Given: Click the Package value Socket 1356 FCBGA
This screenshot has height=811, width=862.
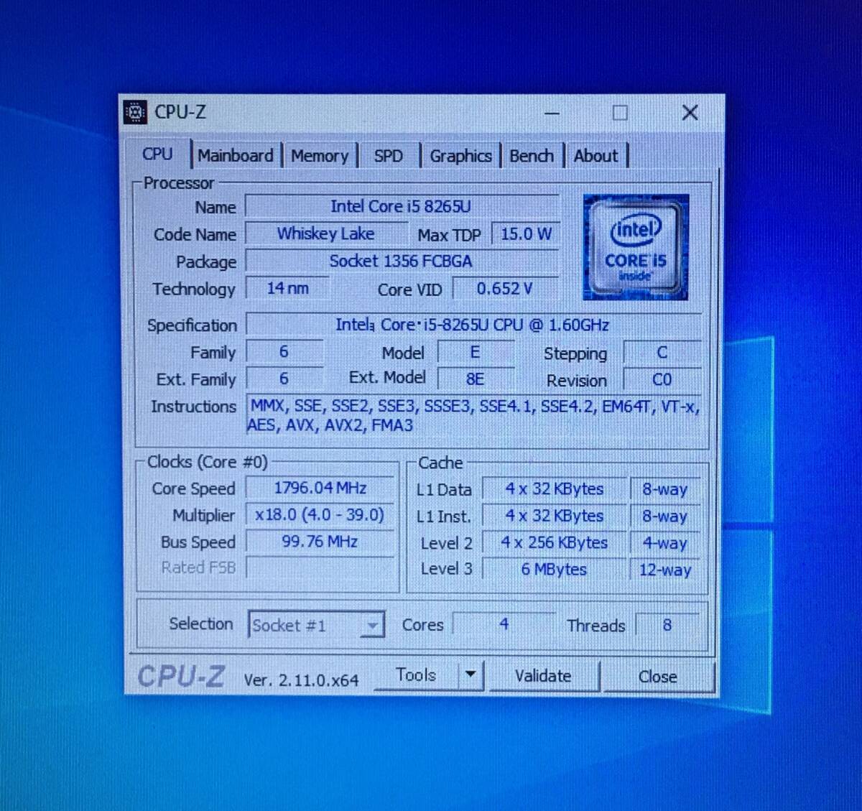Looking at the screenshot, I should point(402,261).
